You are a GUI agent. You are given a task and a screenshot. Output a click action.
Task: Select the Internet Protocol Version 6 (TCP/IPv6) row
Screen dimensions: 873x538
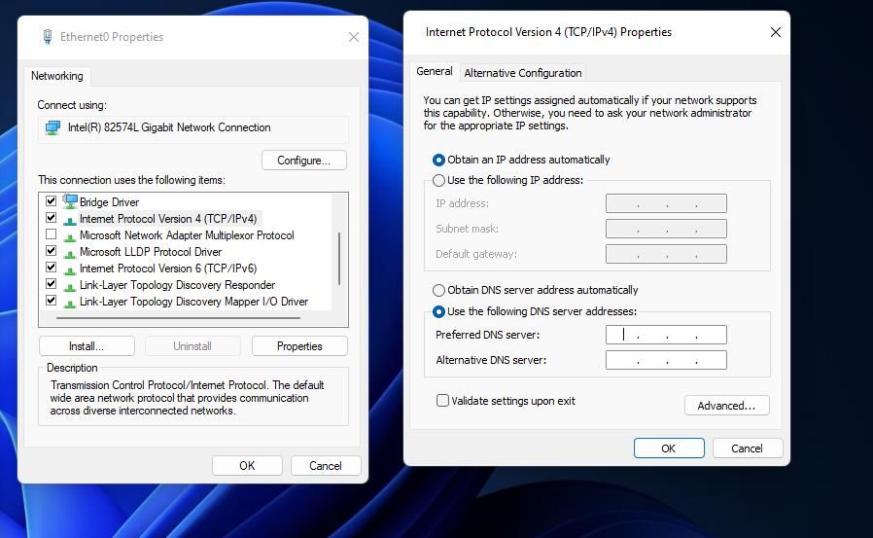click(x=167, y=269)
